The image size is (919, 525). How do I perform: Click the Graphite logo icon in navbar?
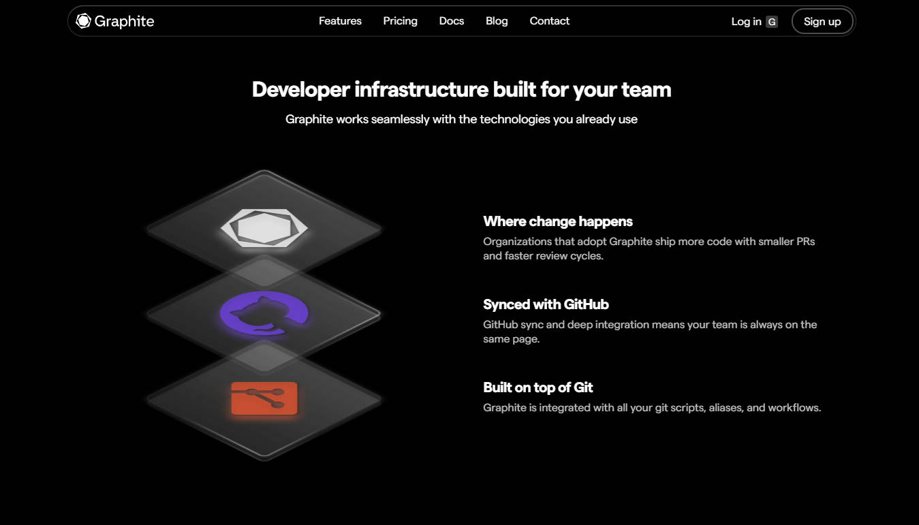(x=84, y=21)
